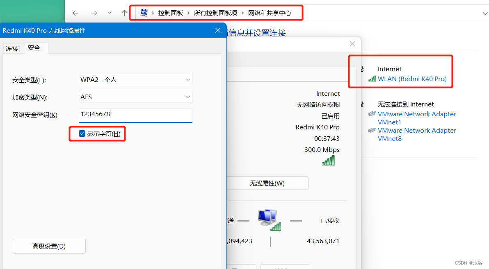Viewport: 489px width, 269px height.
Task: Go back with the left arrow
Action: pos(75,13)
